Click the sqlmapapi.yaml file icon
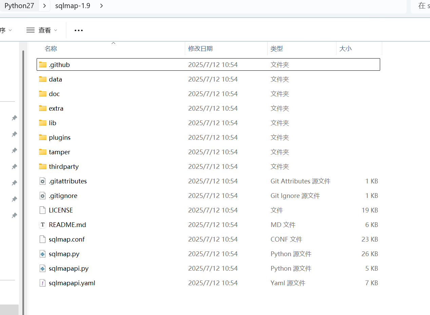This screenshot has height=315, width=430. click(x=42, y=283)
